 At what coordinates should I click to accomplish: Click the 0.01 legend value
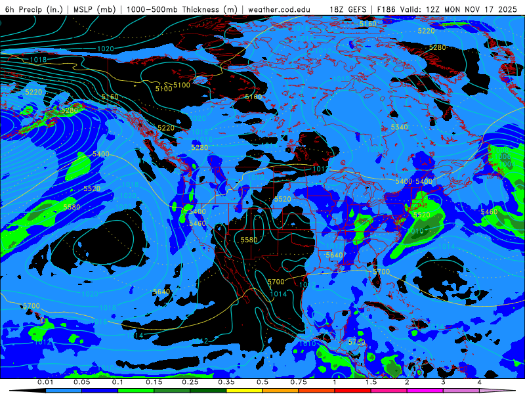tap(45, 382)
